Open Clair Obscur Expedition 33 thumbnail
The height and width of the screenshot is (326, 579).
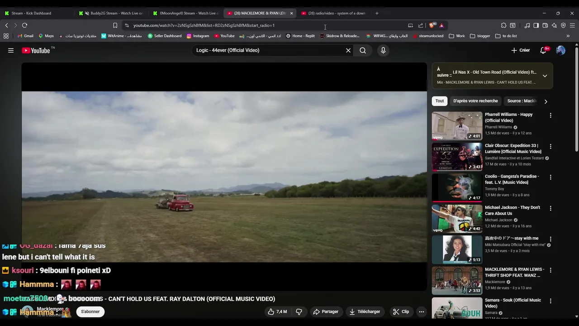click(457, 157)
